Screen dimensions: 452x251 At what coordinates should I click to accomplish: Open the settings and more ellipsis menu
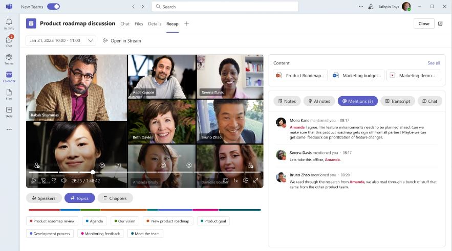point(360,6)
